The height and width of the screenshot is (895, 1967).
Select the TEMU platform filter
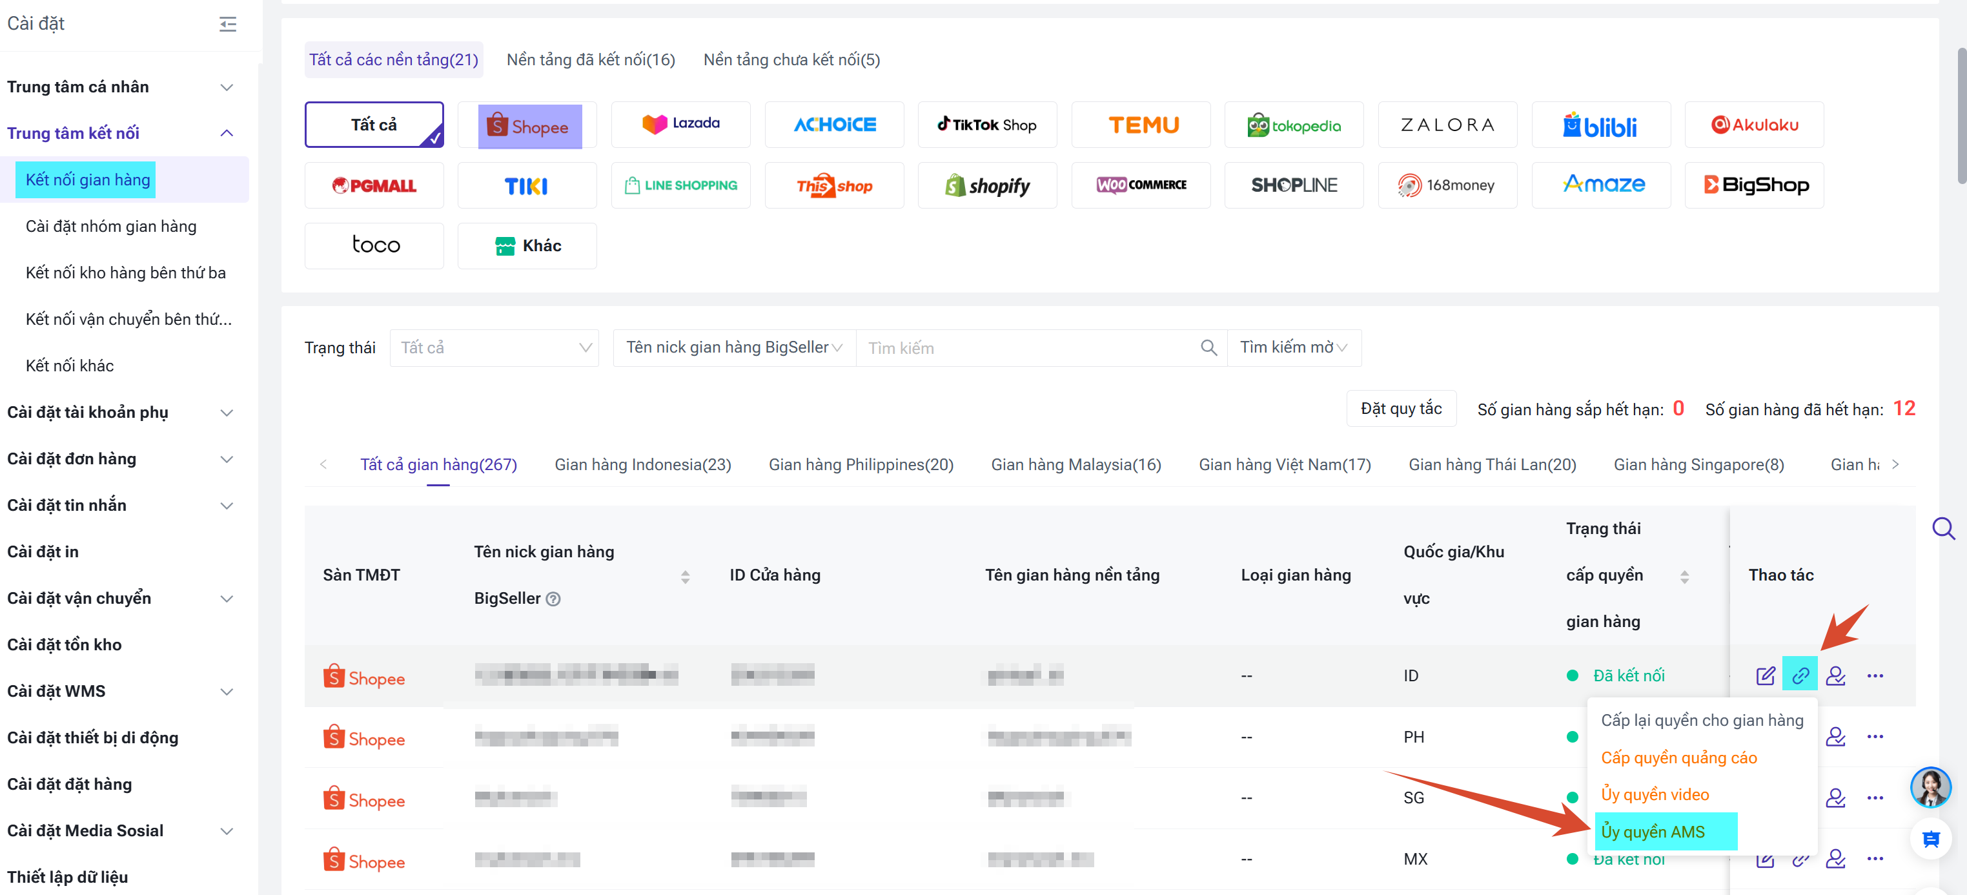[x=1141, y=125]
